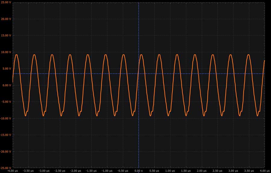This screenshot has width=271, height=173.
Task: Click the orange waveform peak nearest -0.50 µs
Action: (x=123, y=55)
